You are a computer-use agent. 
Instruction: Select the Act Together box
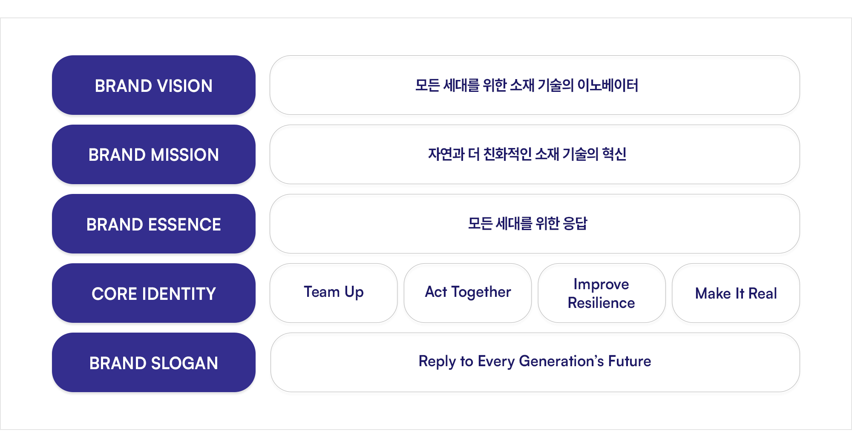pos(468,293)
